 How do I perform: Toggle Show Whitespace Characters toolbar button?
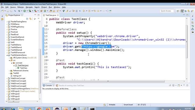pos(80,11)
